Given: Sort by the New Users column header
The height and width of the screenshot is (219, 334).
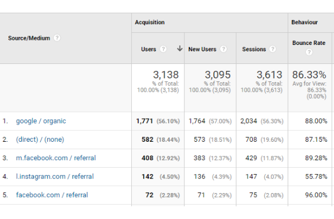Looking at the screenshot, I should 202,49.
